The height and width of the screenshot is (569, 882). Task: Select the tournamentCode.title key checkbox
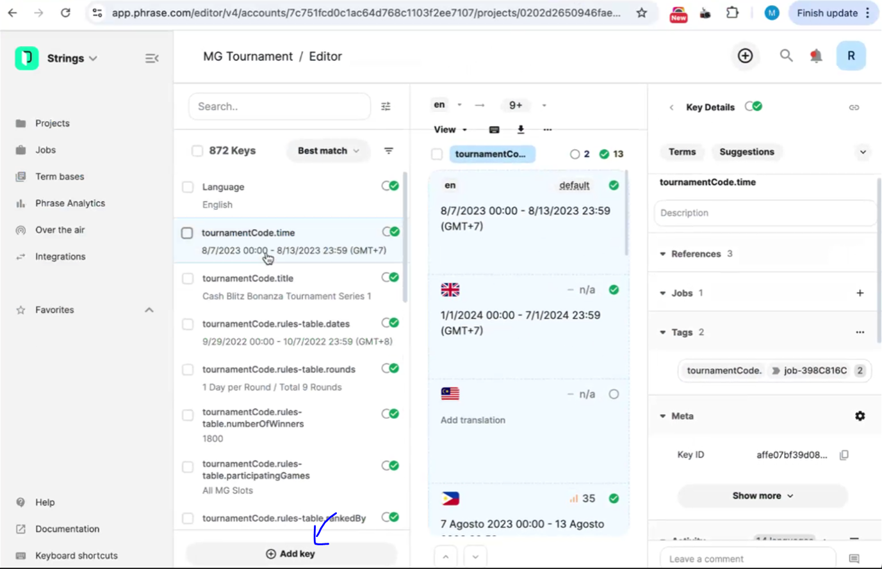click(188, 278)
